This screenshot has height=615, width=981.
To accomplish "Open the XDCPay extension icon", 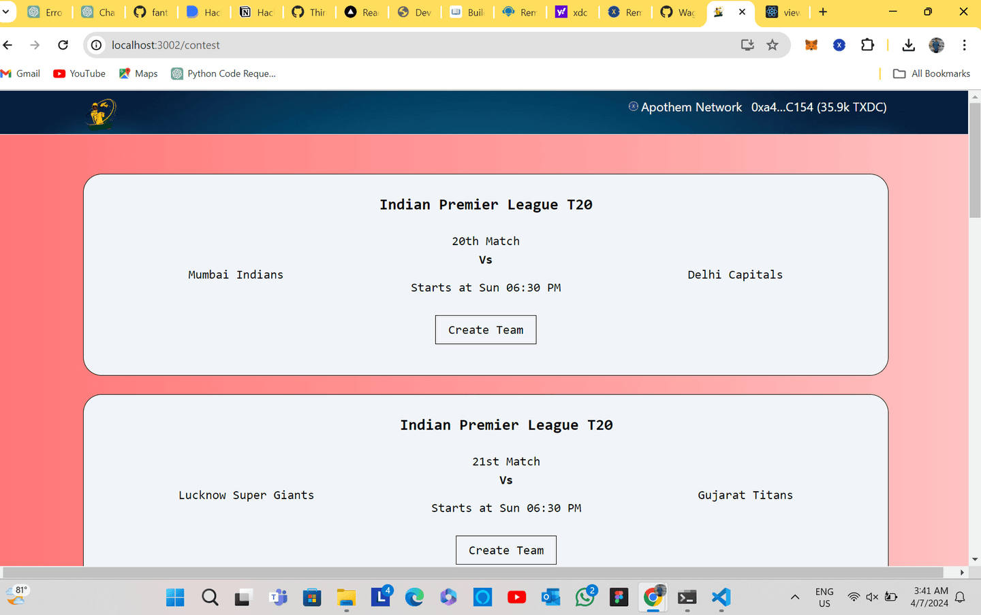I will [x=839, y=45].
